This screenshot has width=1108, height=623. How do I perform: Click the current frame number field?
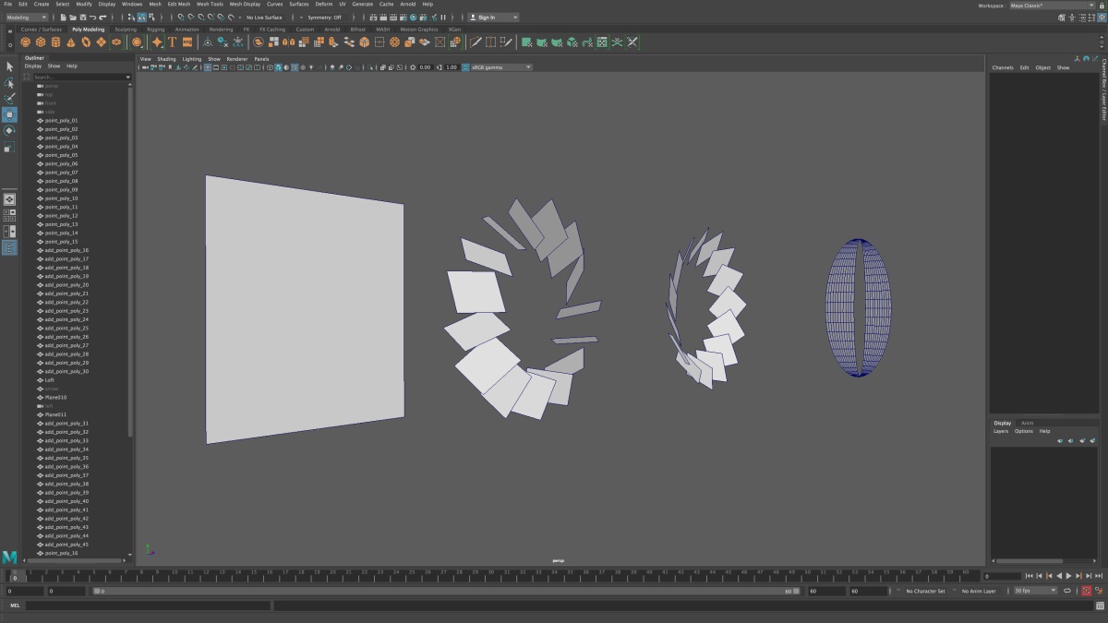tap(1002, 576)
